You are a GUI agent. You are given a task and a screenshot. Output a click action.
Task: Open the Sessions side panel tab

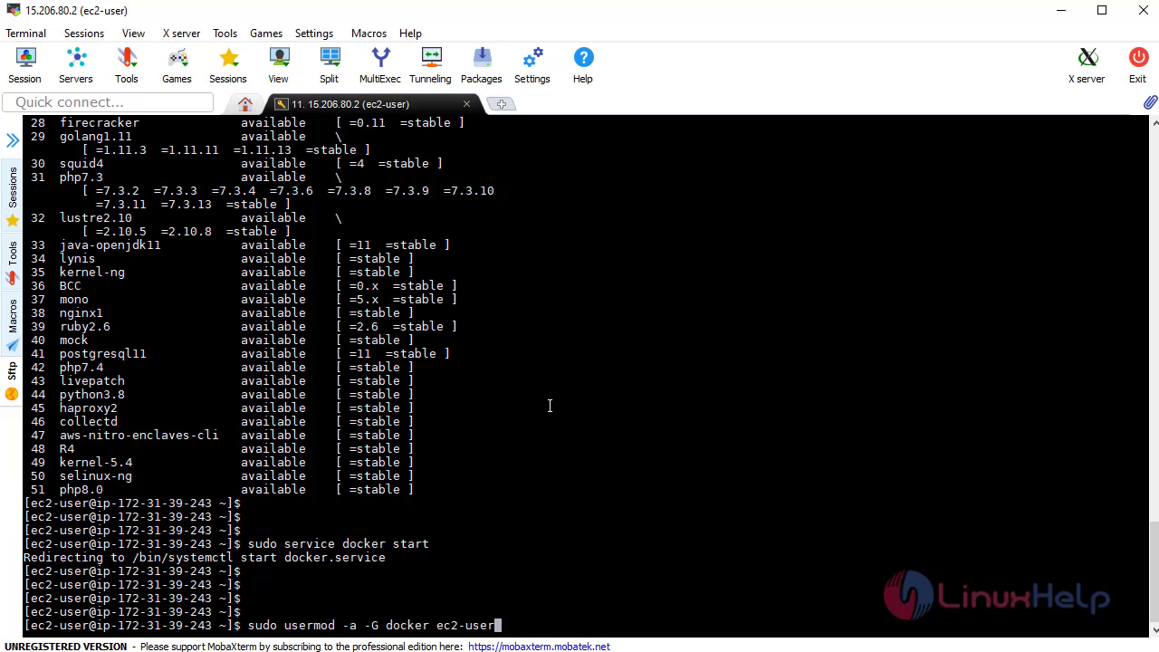pos(13,196)
